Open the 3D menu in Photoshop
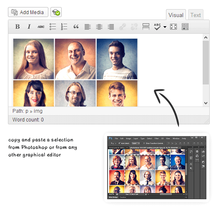Image resolution: width=221 pixels, height=208 pixels. pyautogui.click(x=162, y=139)
